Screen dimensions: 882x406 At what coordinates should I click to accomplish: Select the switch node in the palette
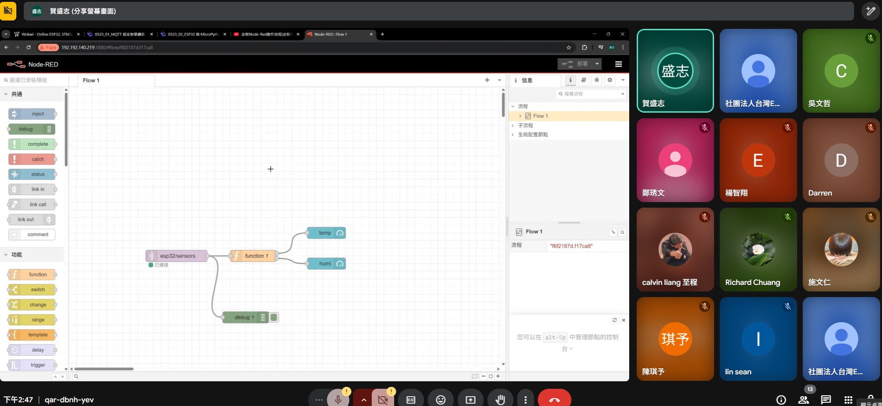tap(32, 290)
